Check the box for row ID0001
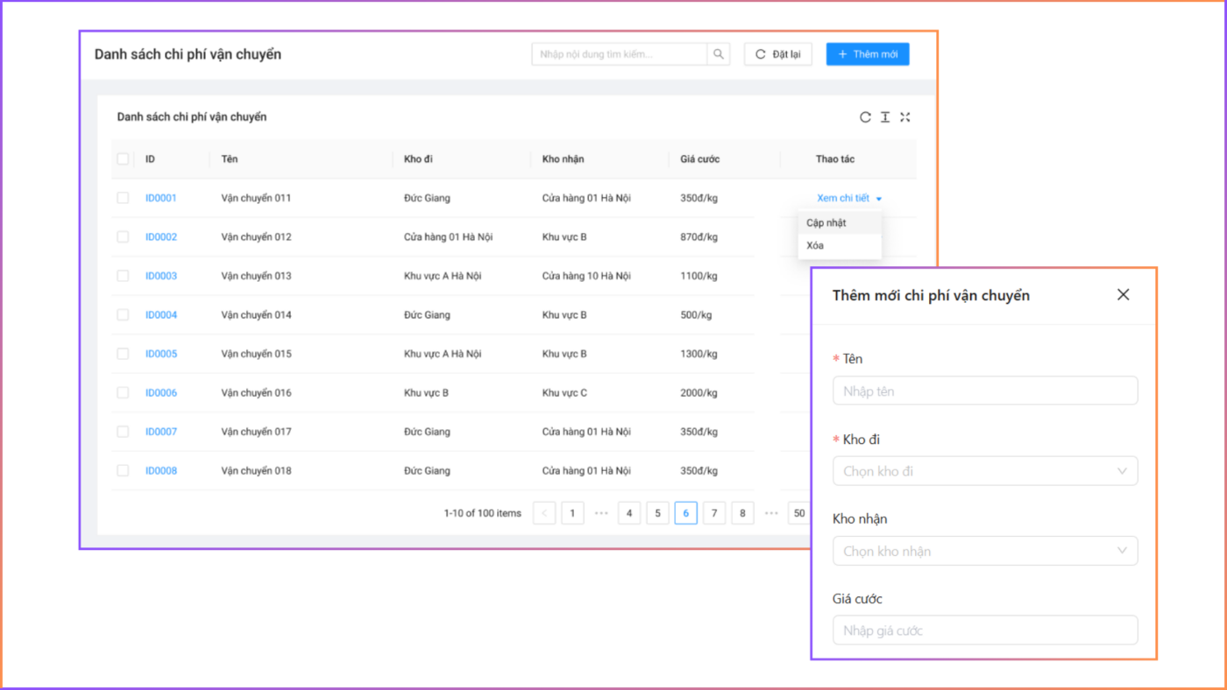Viewport: 1227px width, 690px height. click(x=123, y=198)
